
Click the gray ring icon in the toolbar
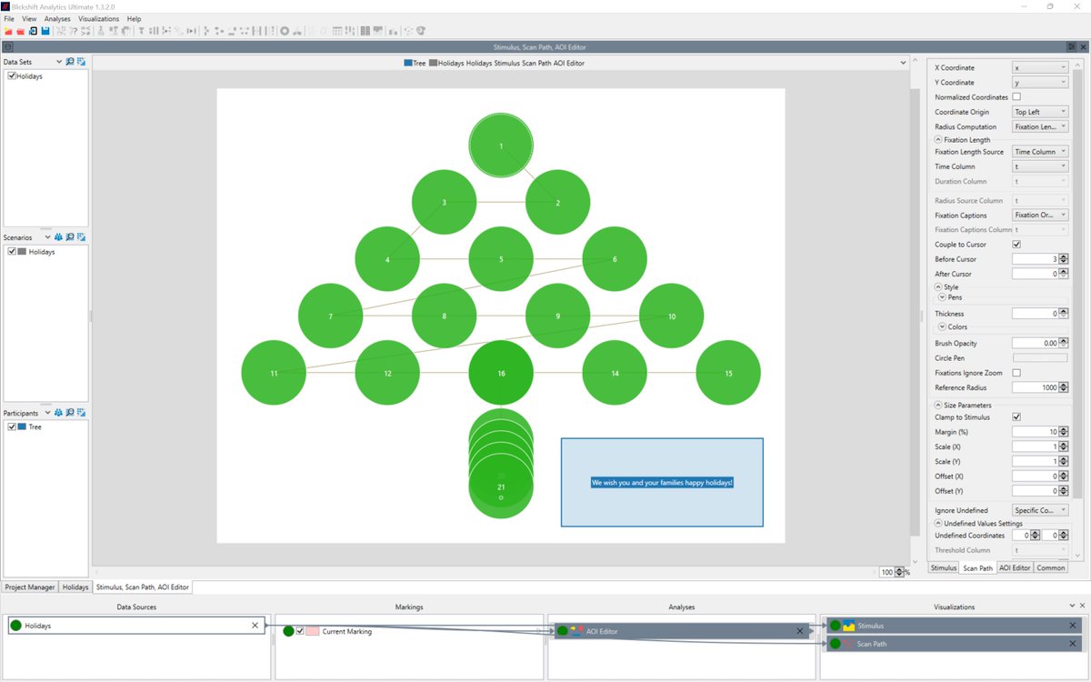[285, 31]
